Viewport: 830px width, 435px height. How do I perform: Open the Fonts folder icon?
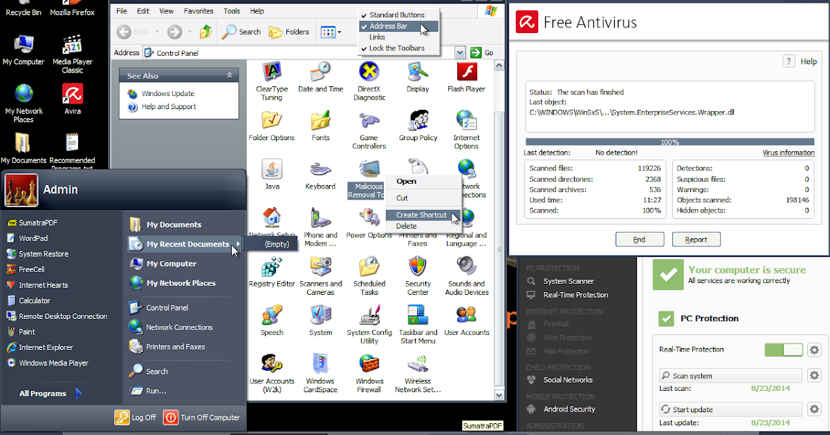[x=320, y=126]
